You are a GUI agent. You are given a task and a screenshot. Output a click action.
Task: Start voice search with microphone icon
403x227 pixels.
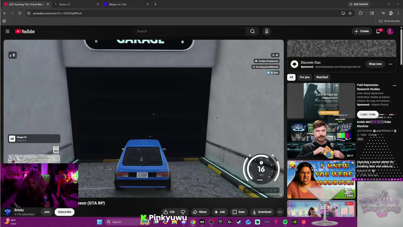point(267,31)
